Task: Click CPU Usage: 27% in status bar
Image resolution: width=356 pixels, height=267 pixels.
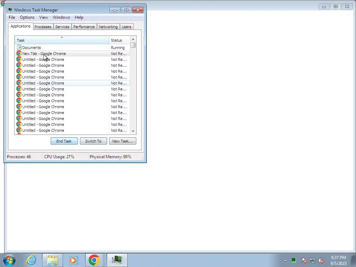Action: (x=59, y=157)
